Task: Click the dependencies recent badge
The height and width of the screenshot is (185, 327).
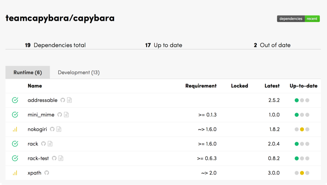Action: tap(298, 19)
